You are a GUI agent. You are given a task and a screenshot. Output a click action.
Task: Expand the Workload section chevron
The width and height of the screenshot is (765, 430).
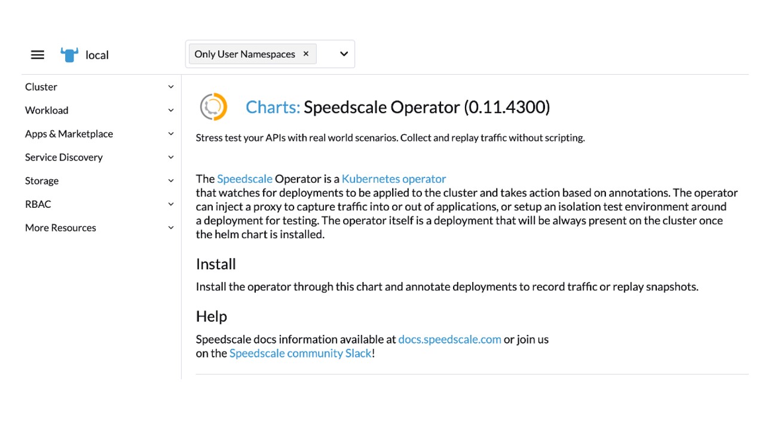point(170,110)
